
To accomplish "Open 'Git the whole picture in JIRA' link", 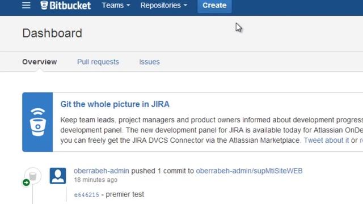I will pos(115,104).
